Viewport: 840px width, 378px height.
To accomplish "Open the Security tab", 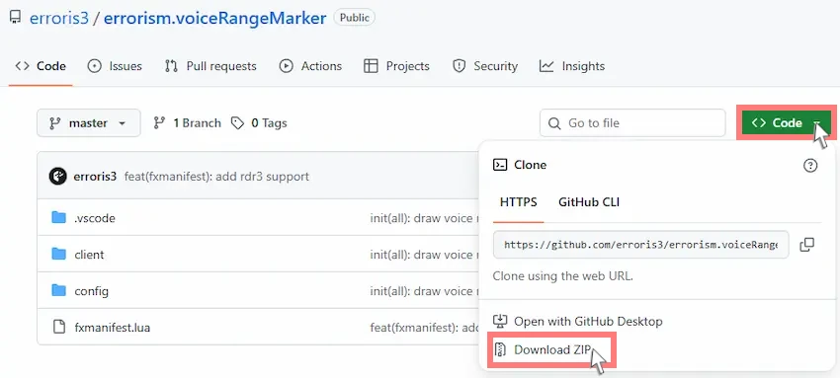I will 485,66.
